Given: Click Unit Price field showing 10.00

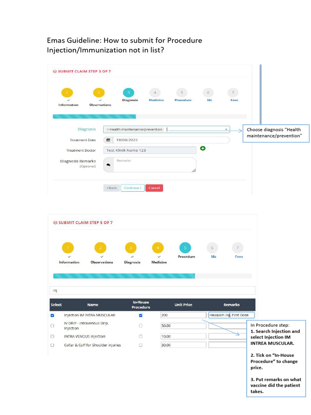Looking at the screenshot, I should coord(183,336).
